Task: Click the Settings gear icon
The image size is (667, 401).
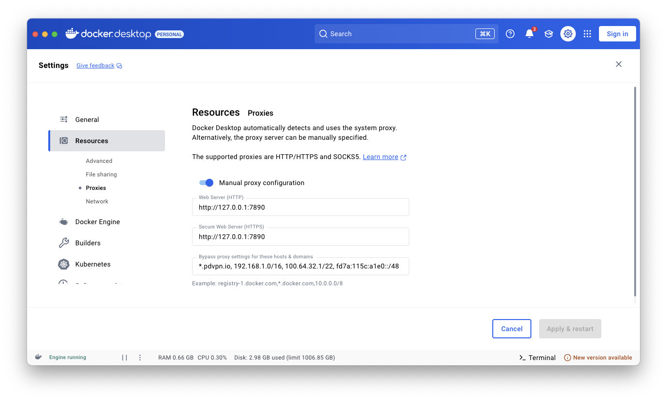Action: 568,34
